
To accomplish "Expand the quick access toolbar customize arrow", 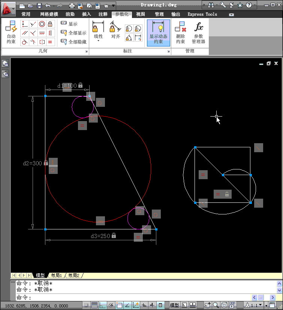I will tap(113, 6).
